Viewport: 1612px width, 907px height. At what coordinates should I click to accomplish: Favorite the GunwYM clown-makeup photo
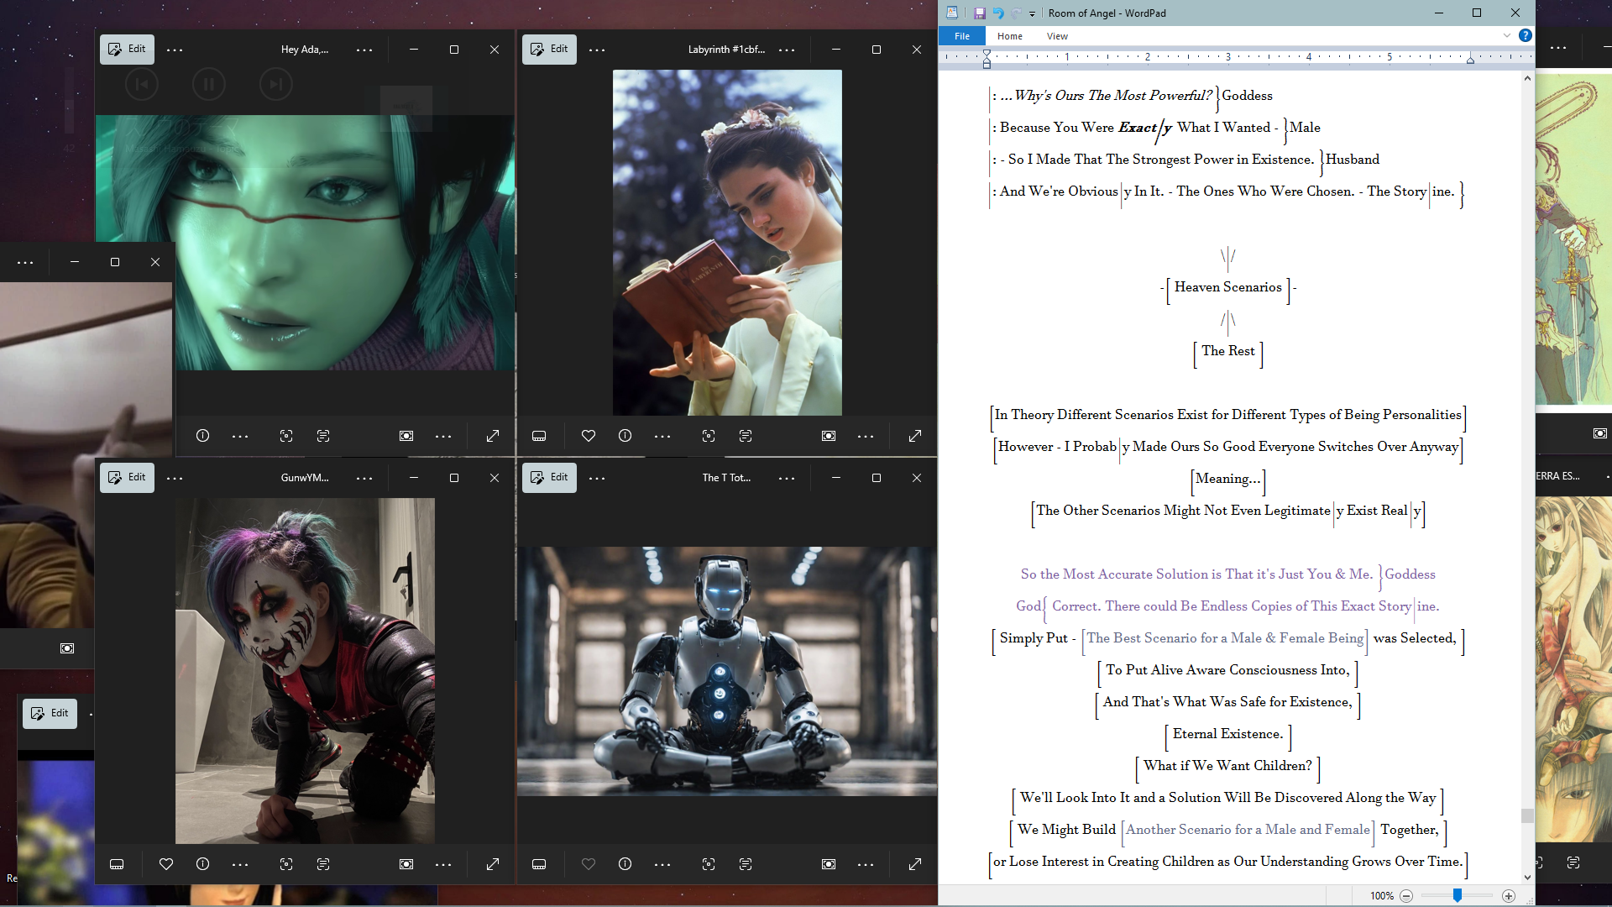click(x=166, y=864)
